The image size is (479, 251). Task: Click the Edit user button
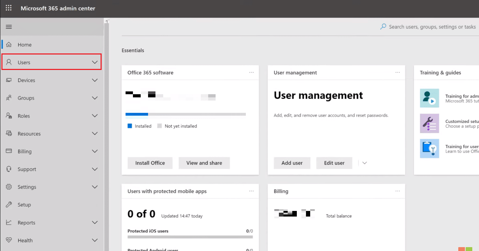[x=334, y=163]
